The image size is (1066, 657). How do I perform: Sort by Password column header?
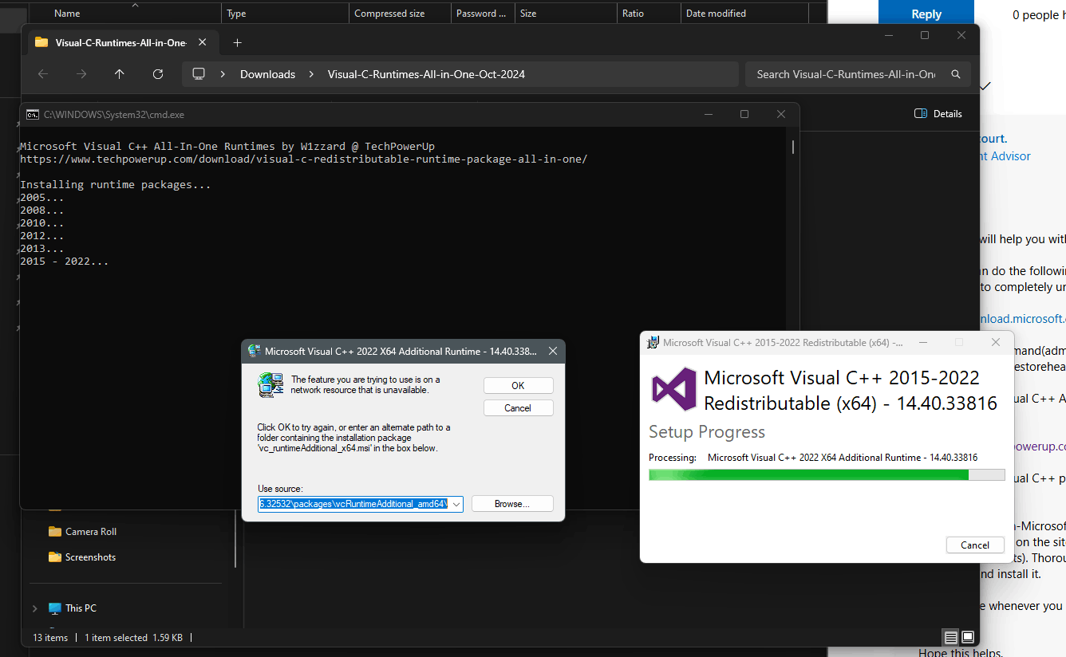483,14
